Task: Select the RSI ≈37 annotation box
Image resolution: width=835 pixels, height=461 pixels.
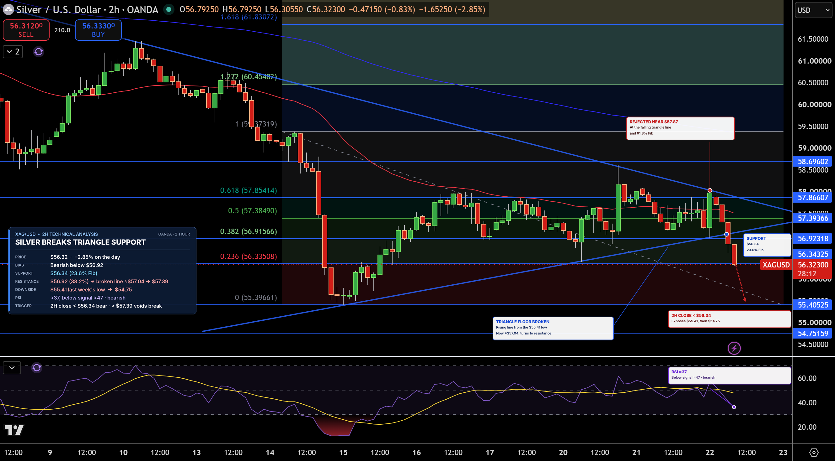Action: pyautogui.click(x=729, y=375)
